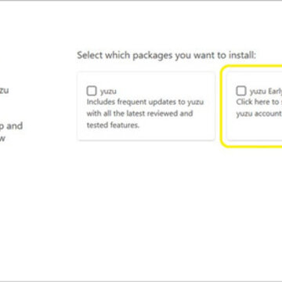282x282 pixels.
Task: Click the "tested features." text
Action: [x=113, y=125]
